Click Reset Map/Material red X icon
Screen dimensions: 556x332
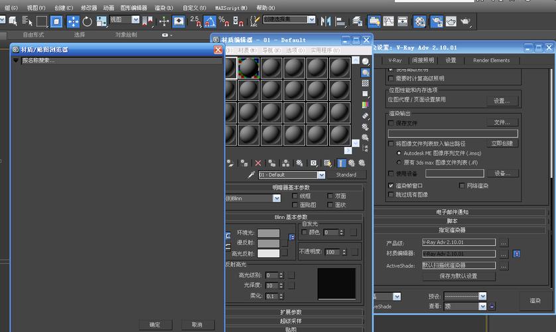258,163
